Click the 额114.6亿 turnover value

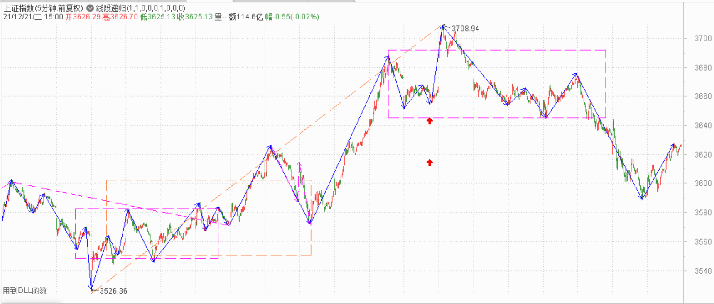245,17
